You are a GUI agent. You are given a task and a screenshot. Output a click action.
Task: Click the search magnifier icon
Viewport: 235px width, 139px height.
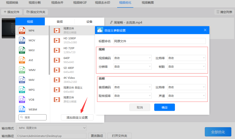pos(22,117)
